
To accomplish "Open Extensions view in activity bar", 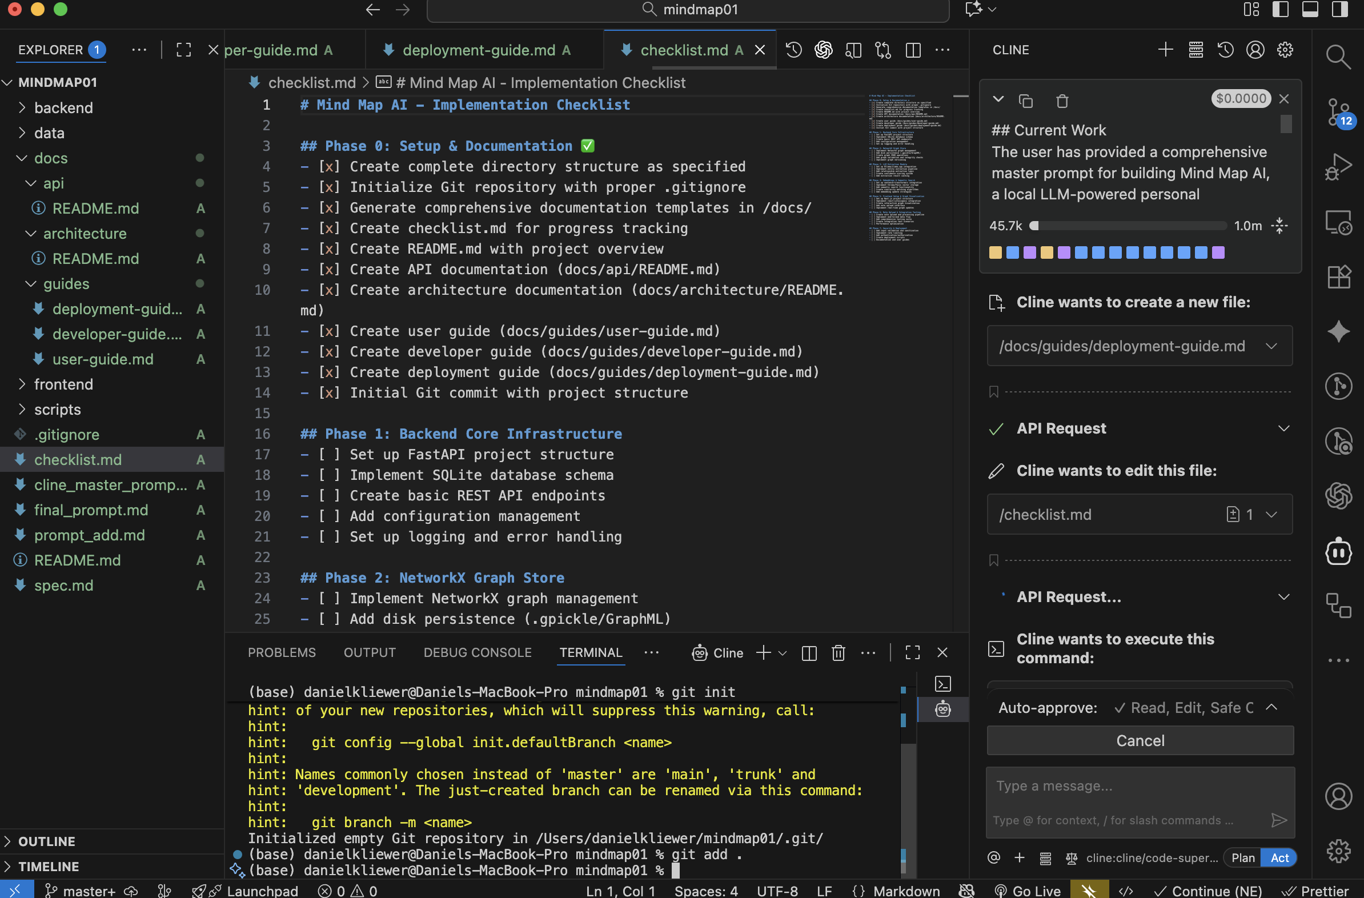I will pyautogui.click(x=1338, y=278).
